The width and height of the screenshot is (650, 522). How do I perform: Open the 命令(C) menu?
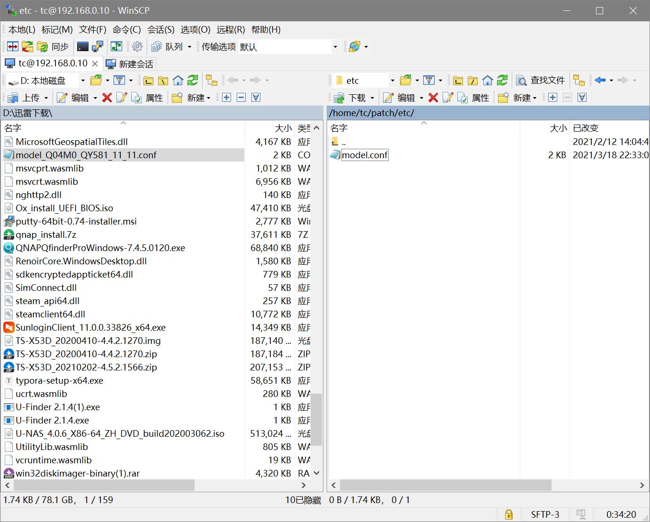[127, 29]
